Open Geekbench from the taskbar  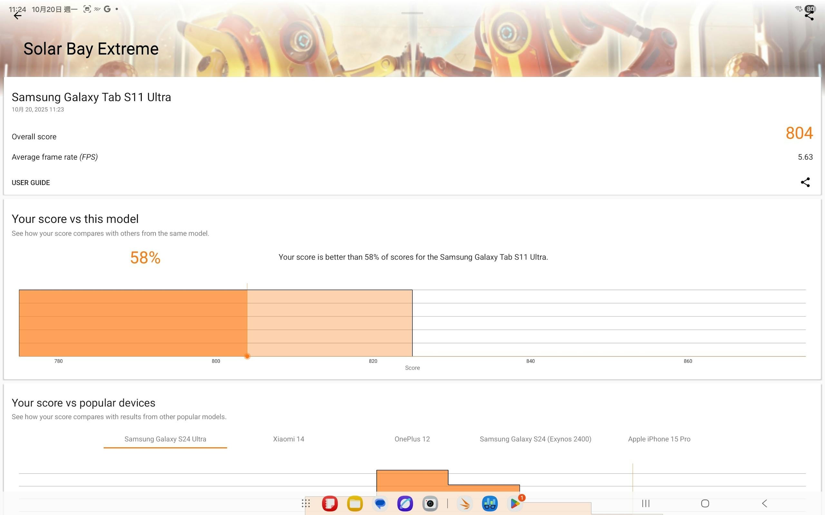click(490, 503)
